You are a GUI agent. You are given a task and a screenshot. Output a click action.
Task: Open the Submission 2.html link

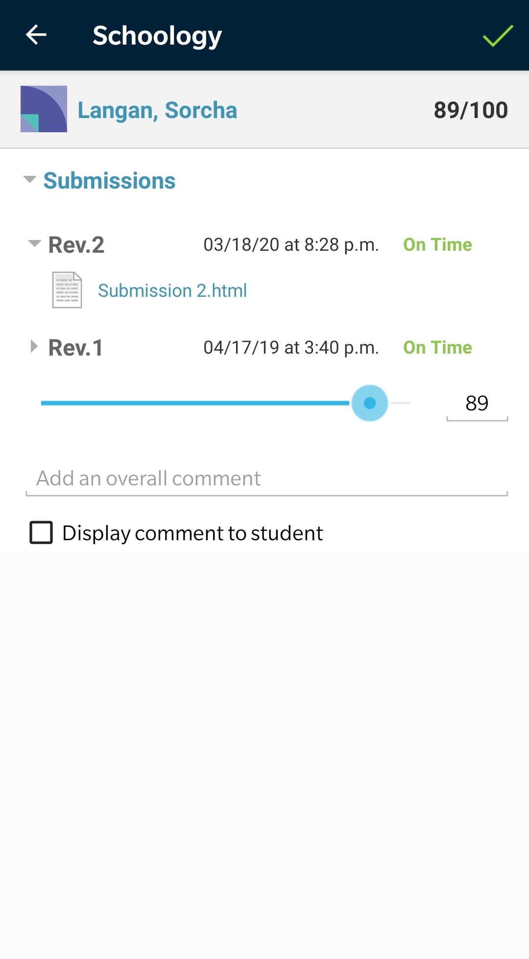click(172, 290)
